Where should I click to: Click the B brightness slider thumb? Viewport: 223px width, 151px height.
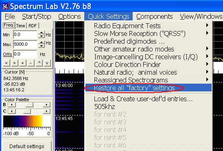click(x=29, y=105)
